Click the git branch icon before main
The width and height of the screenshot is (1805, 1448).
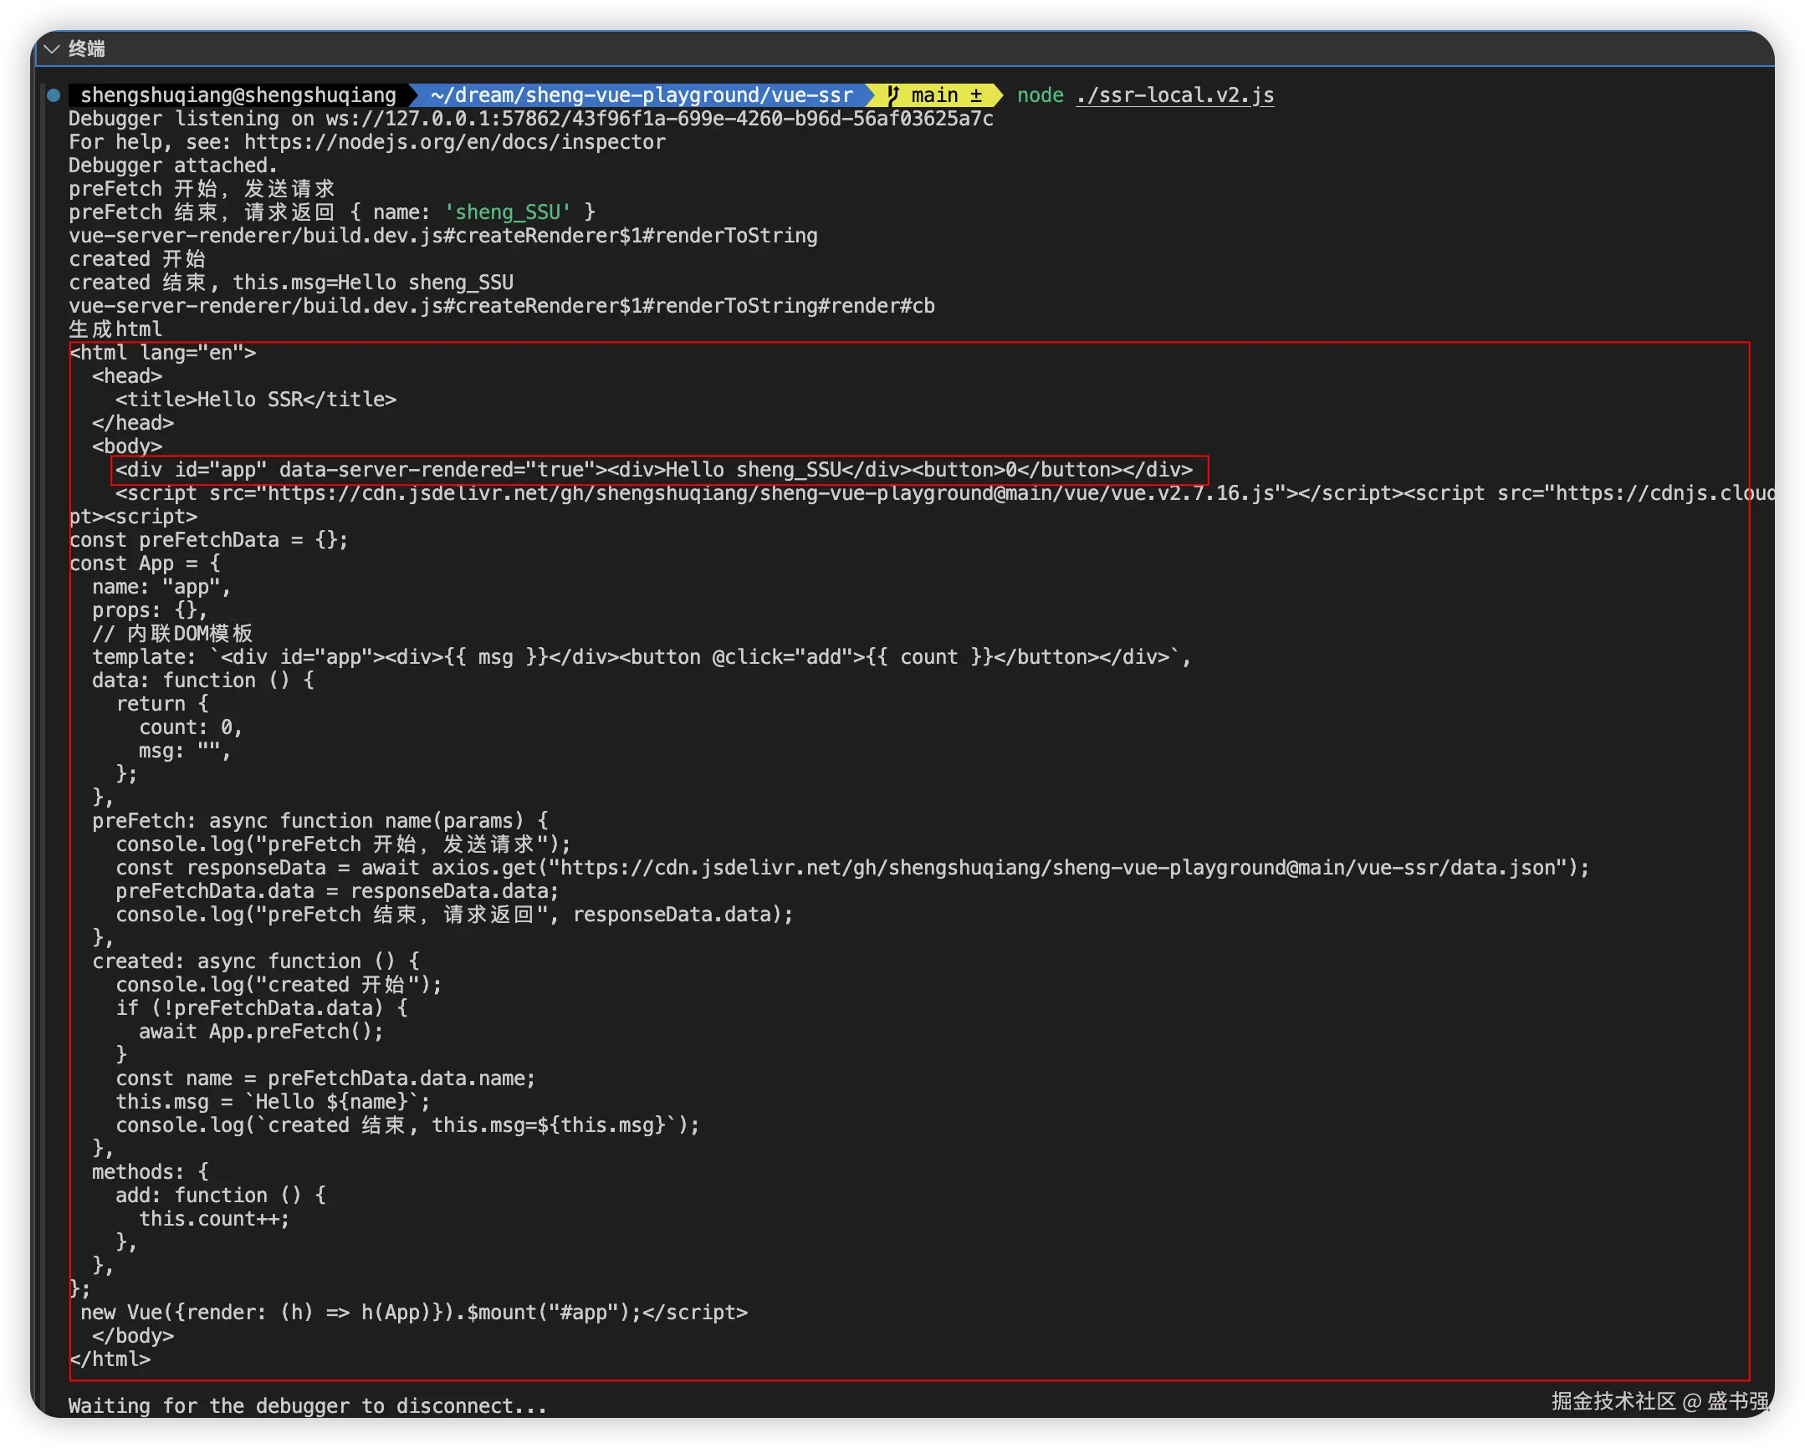point(893,95)
